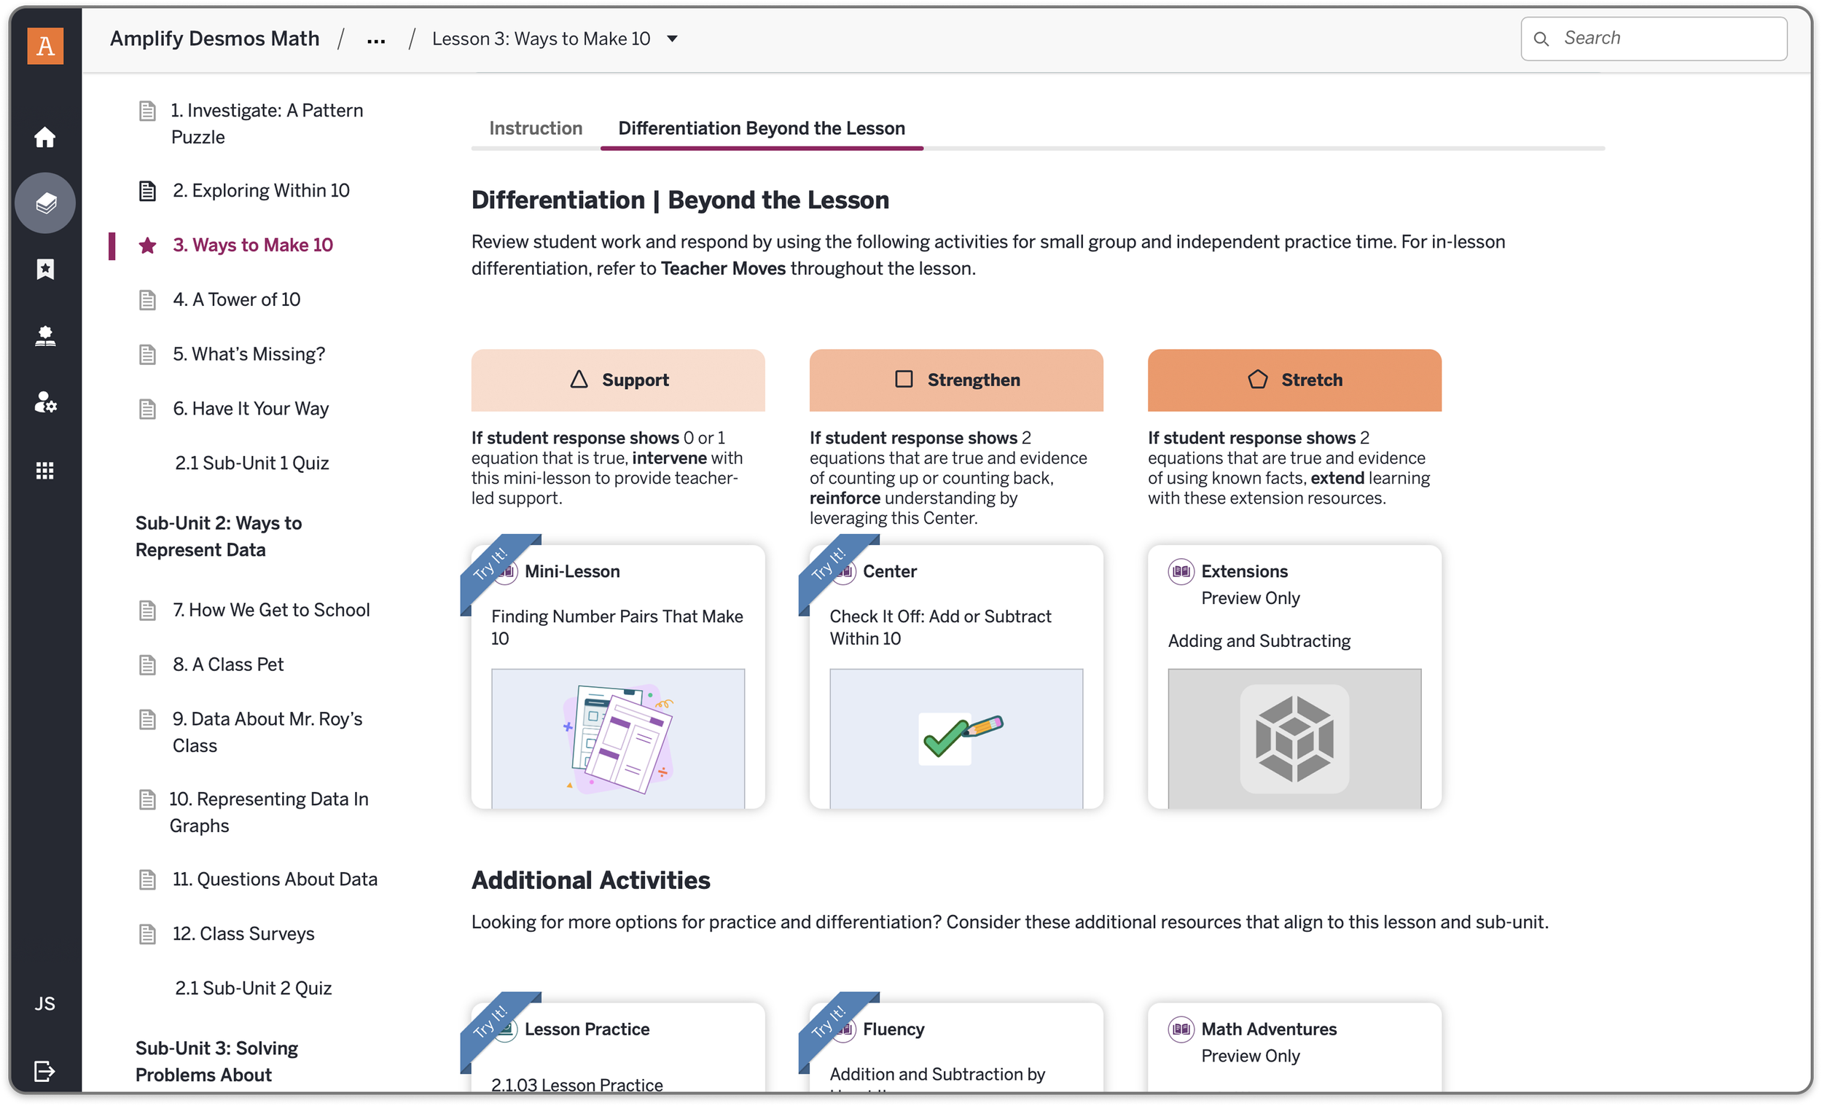Viewport: 1822px width, 1106px height.
Task: Click page icon beside A Class Pet
Action: tap(148, 664)
